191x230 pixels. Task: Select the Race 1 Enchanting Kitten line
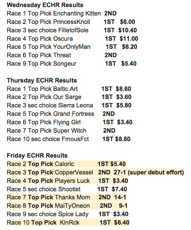pyautogui.click(x=62, y=13)
